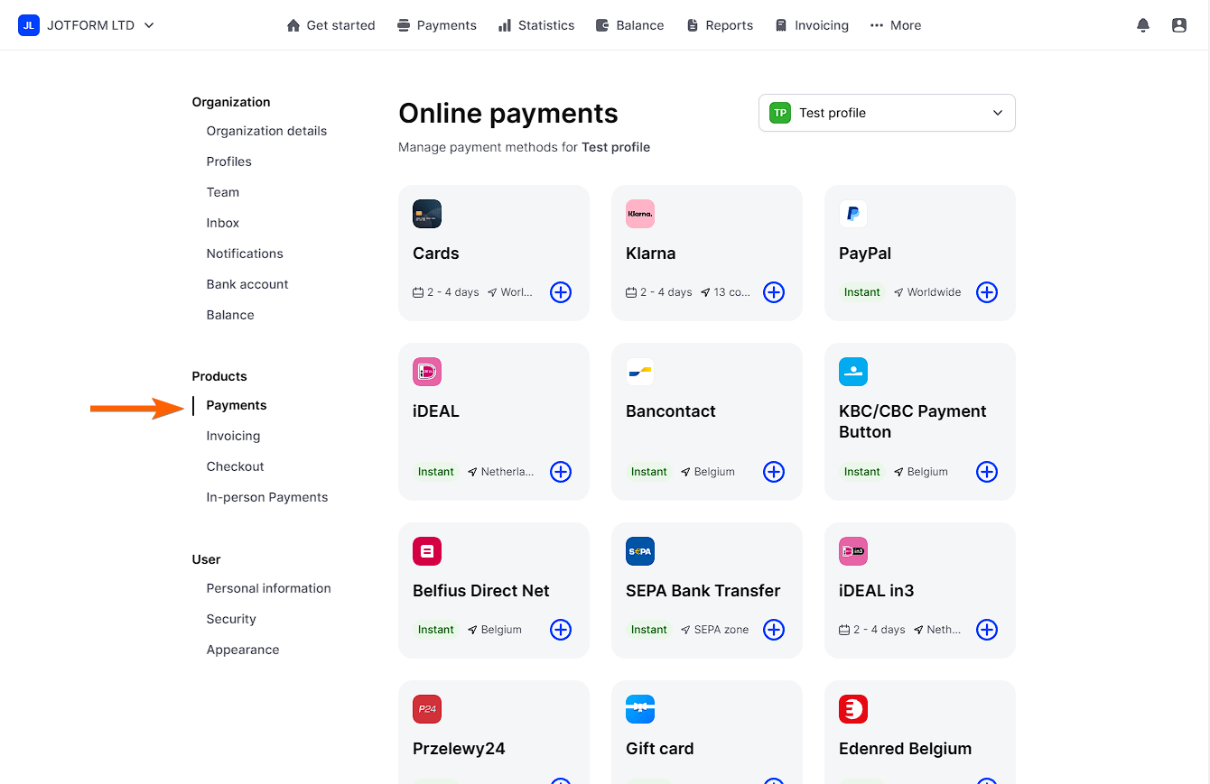The image size is (1210, 784).
Task: Open the user account icon
Action: click(x=1179, y=25)
